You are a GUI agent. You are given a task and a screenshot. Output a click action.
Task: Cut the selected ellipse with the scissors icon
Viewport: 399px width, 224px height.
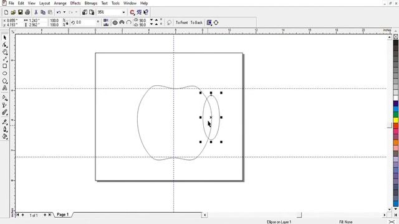point(36,12)
